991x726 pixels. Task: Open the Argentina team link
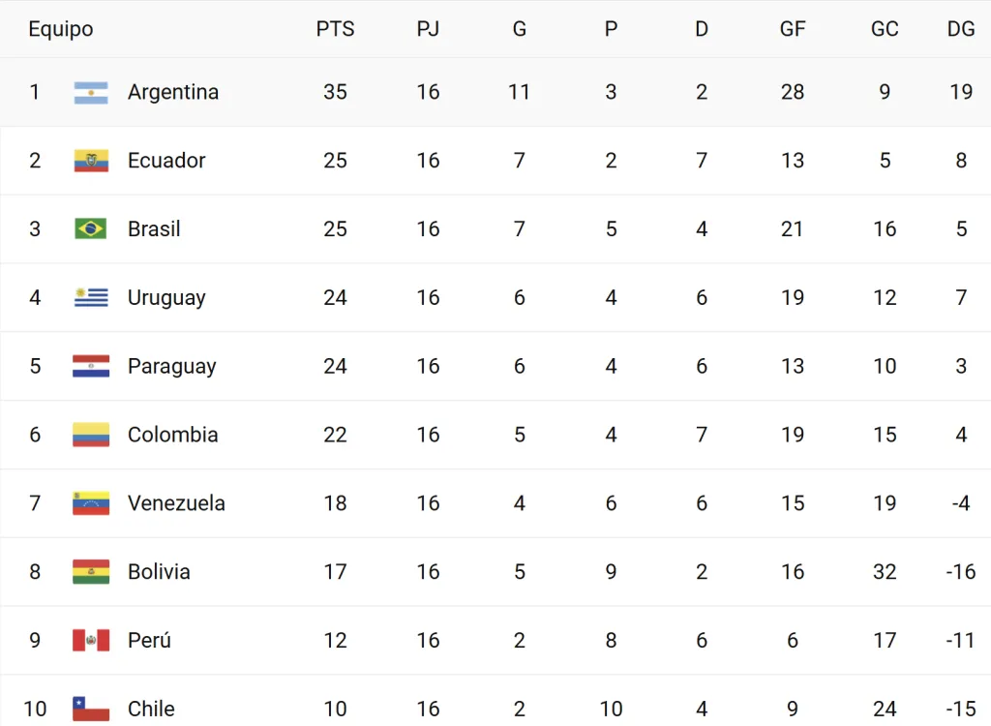click(x=173, y=92)
